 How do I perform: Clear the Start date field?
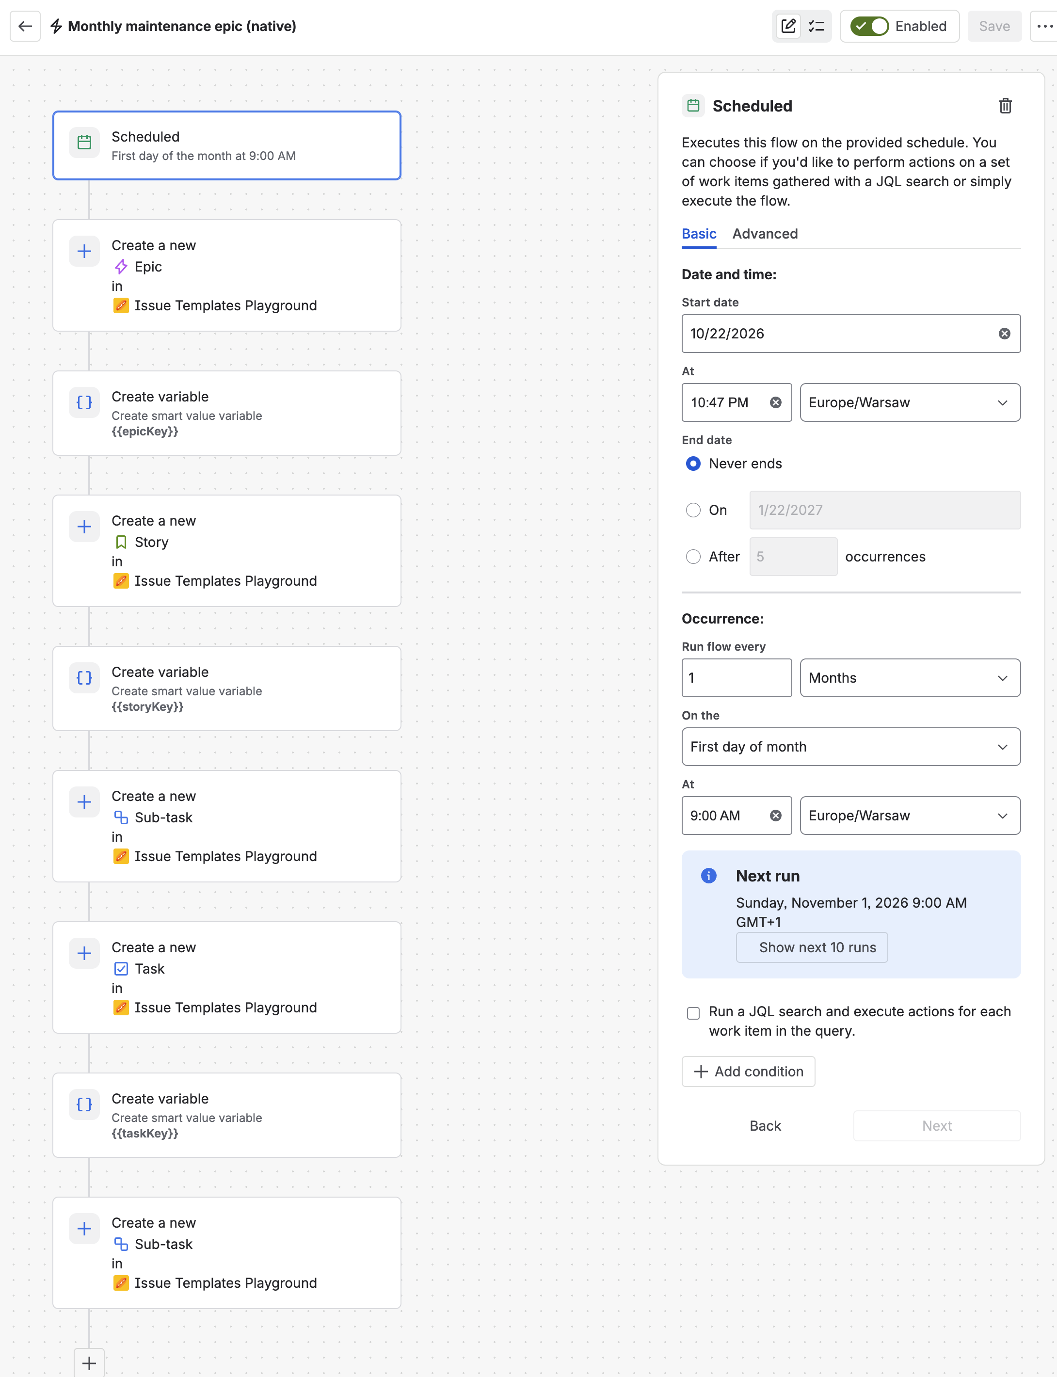coord(1004,334)
